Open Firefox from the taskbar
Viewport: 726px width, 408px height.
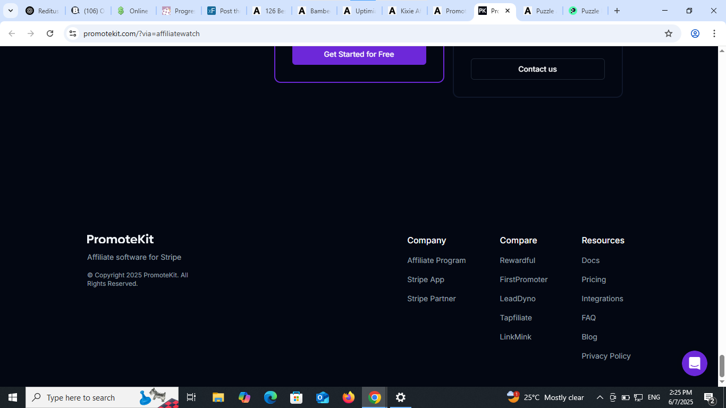tap(349, 397)
